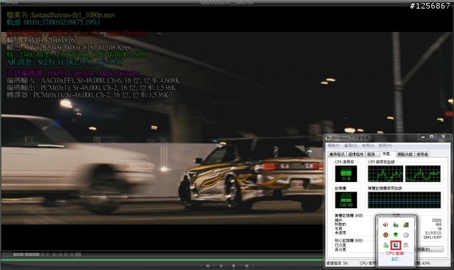The image size is (454, 270).
Task: Click the small icon right of player time
Action: click(78, 254)
